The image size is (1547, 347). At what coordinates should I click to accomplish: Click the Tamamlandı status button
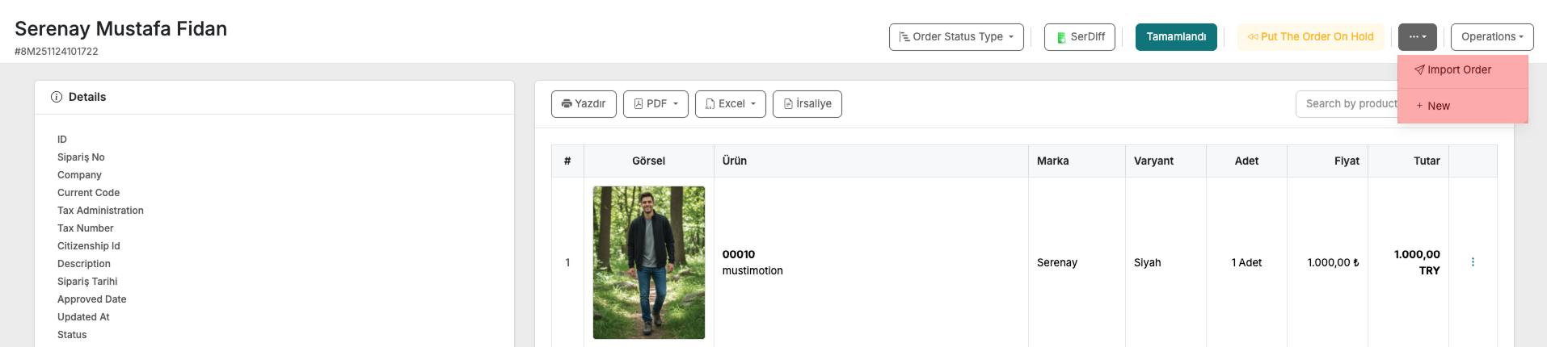click(x=1176, y=37)
